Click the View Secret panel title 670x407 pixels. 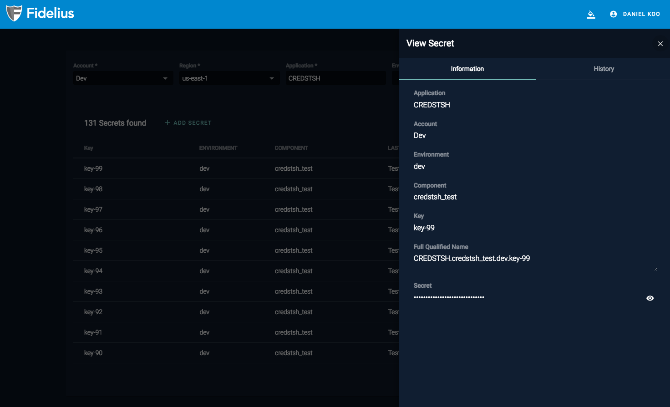(430, 43)
